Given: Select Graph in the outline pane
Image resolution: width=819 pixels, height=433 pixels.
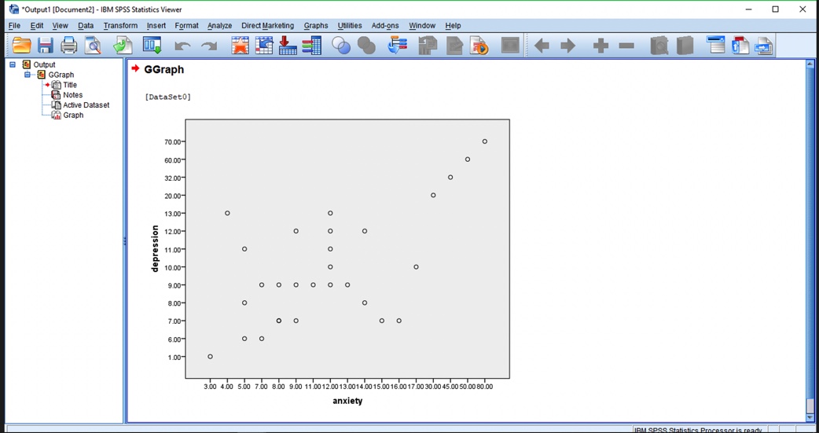Looking at the screenshot, I should pos(73,115).
